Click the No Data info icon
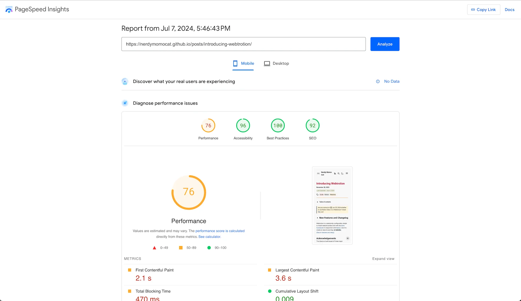The image size is (521, 301). click(x=378, y=82)
